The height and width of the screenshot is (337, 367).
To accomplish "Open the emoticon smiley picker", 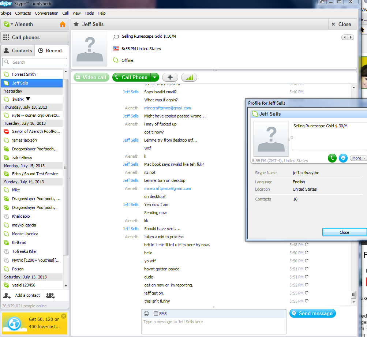I will [146, 314].
